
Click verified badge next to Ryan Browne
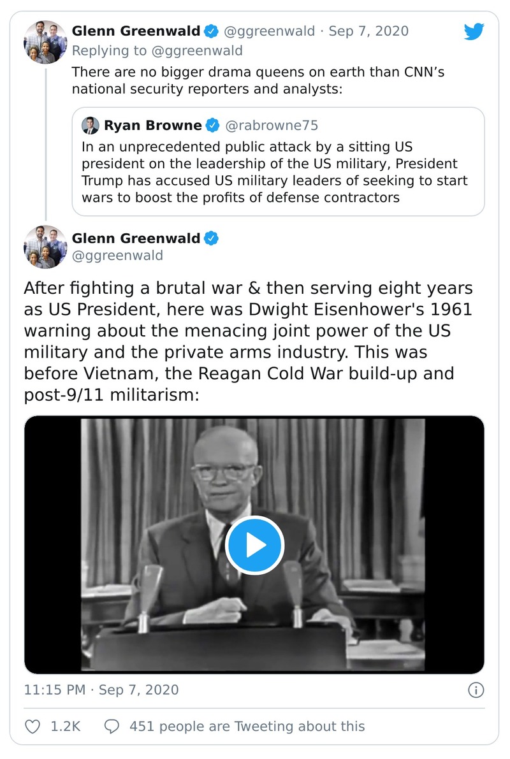[x=213, y=126]
